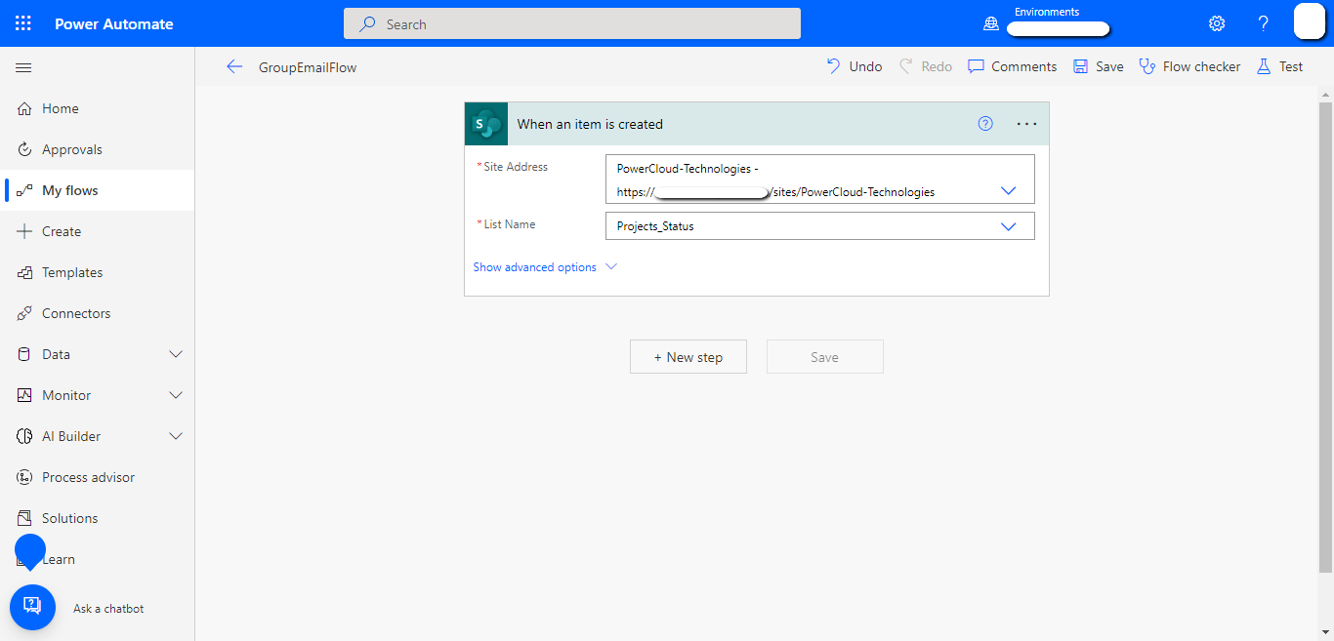Open Comments pane
This screenshot has height=641, width=1334.
[1013, 66]
